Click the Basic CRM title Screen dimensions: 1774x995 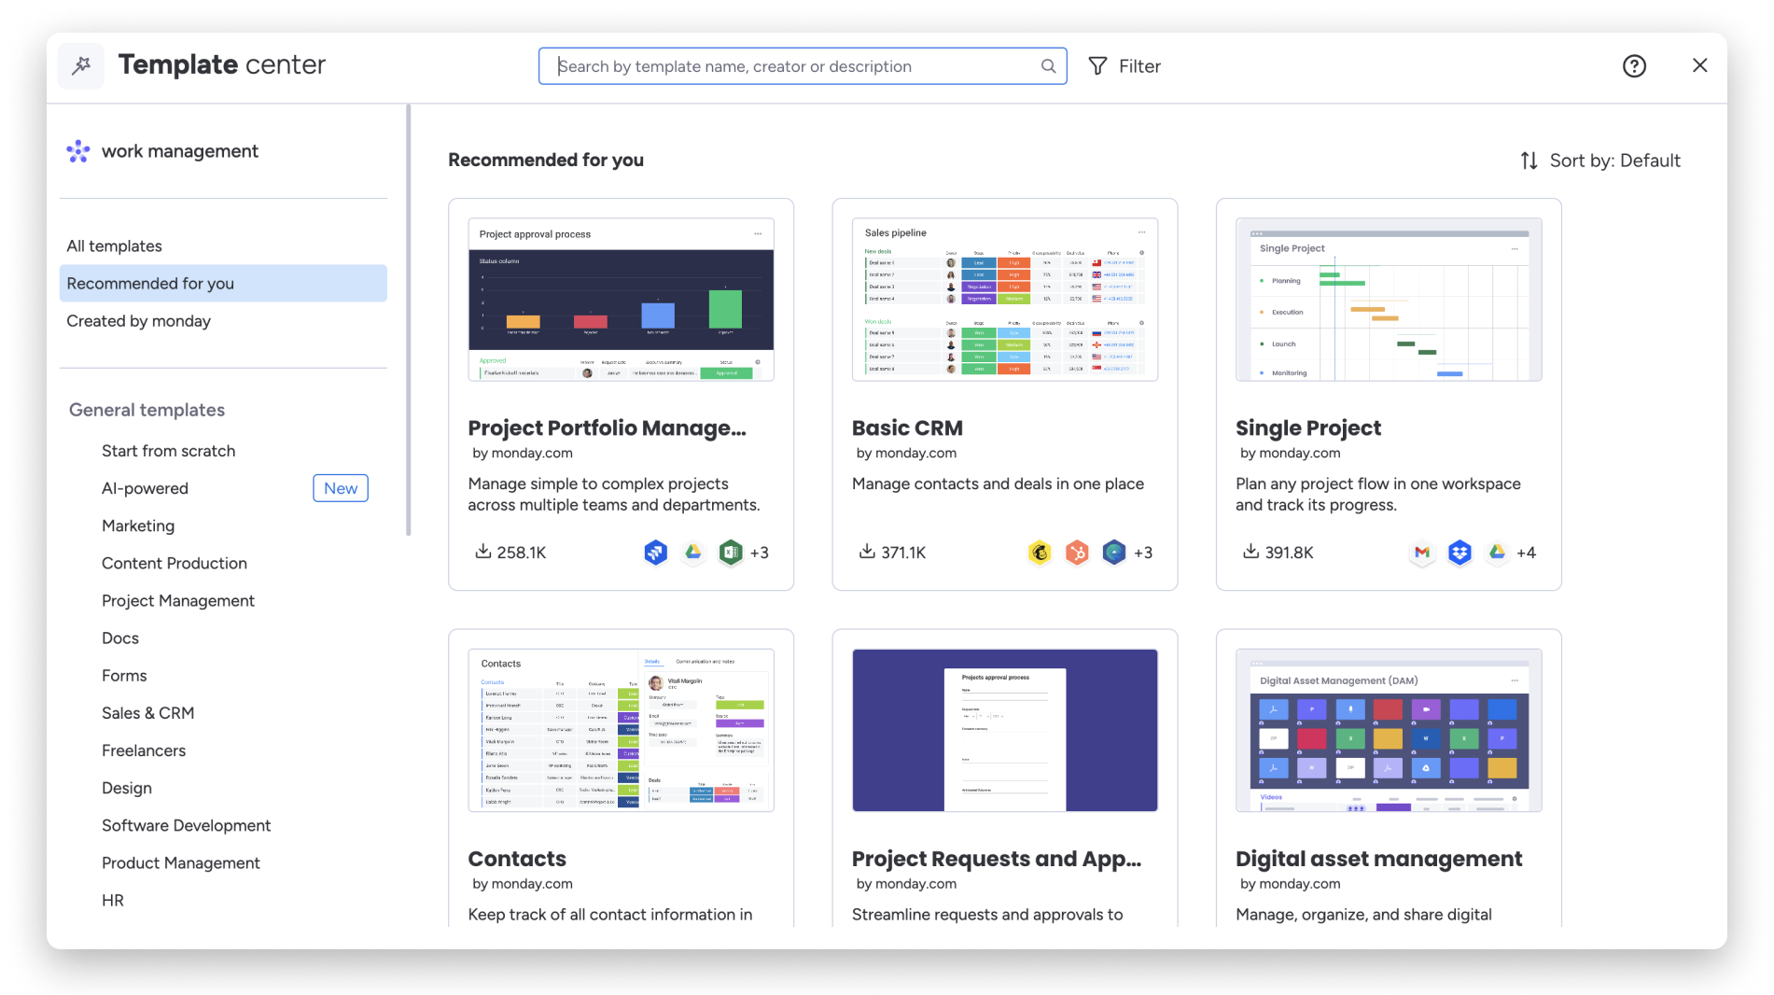(x=907, y=428)
